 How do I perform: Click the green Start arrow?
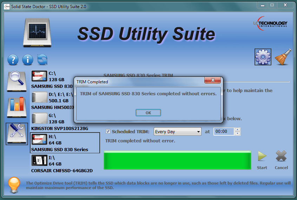click(262, 156)
